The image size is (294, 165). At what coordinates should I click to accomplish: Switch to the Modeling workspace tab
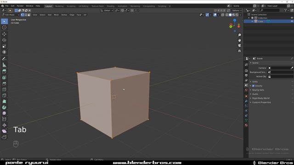click(59, 6)
